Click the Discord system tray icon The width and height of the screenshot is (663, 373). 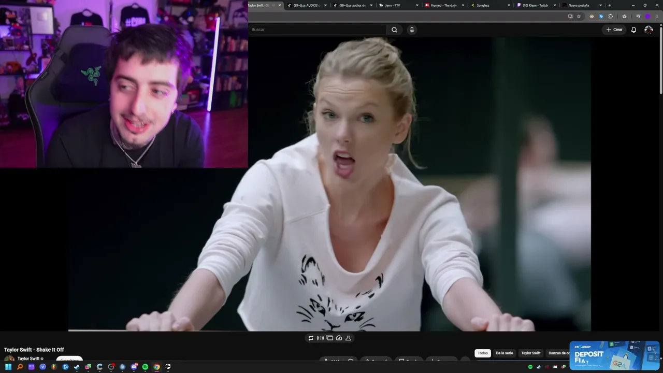[555, 367]
